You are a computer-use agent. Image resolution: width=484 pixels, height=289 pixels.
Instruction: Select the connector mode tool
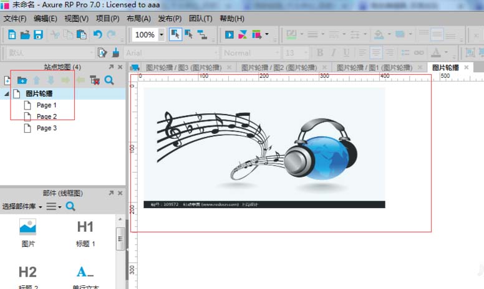203,34
